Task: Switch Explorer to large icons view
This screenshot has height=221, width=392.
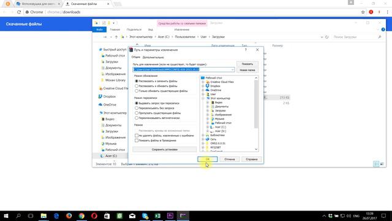Action: pos(382,164)
